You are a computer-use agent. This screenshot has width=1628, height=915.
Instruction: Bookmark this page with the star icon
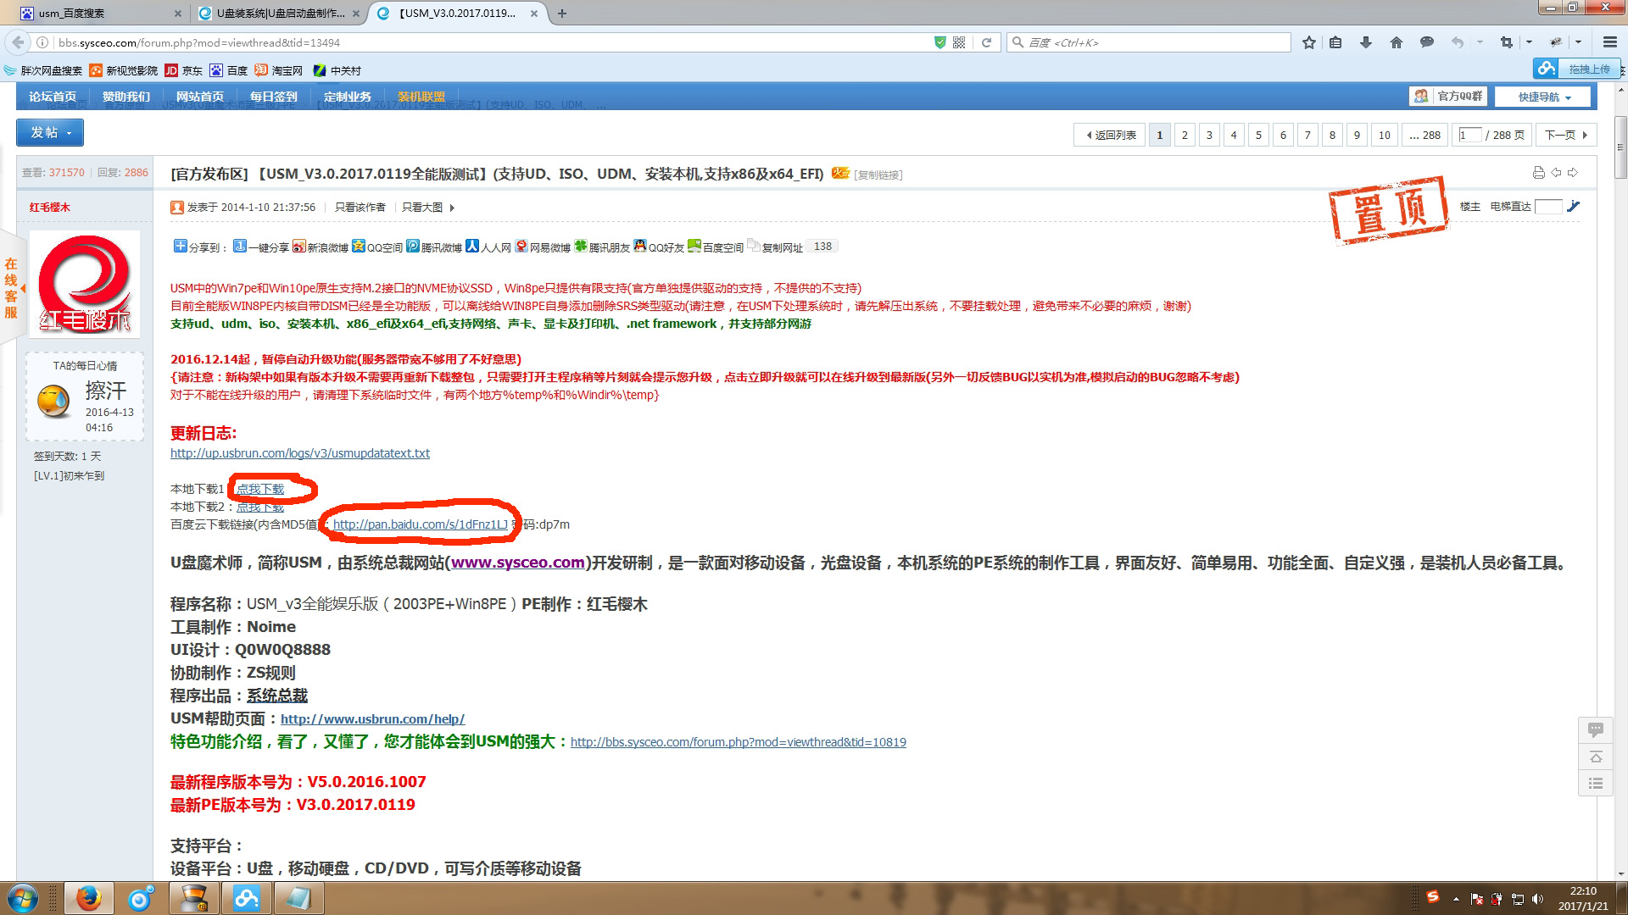(x=1308, y=42)
